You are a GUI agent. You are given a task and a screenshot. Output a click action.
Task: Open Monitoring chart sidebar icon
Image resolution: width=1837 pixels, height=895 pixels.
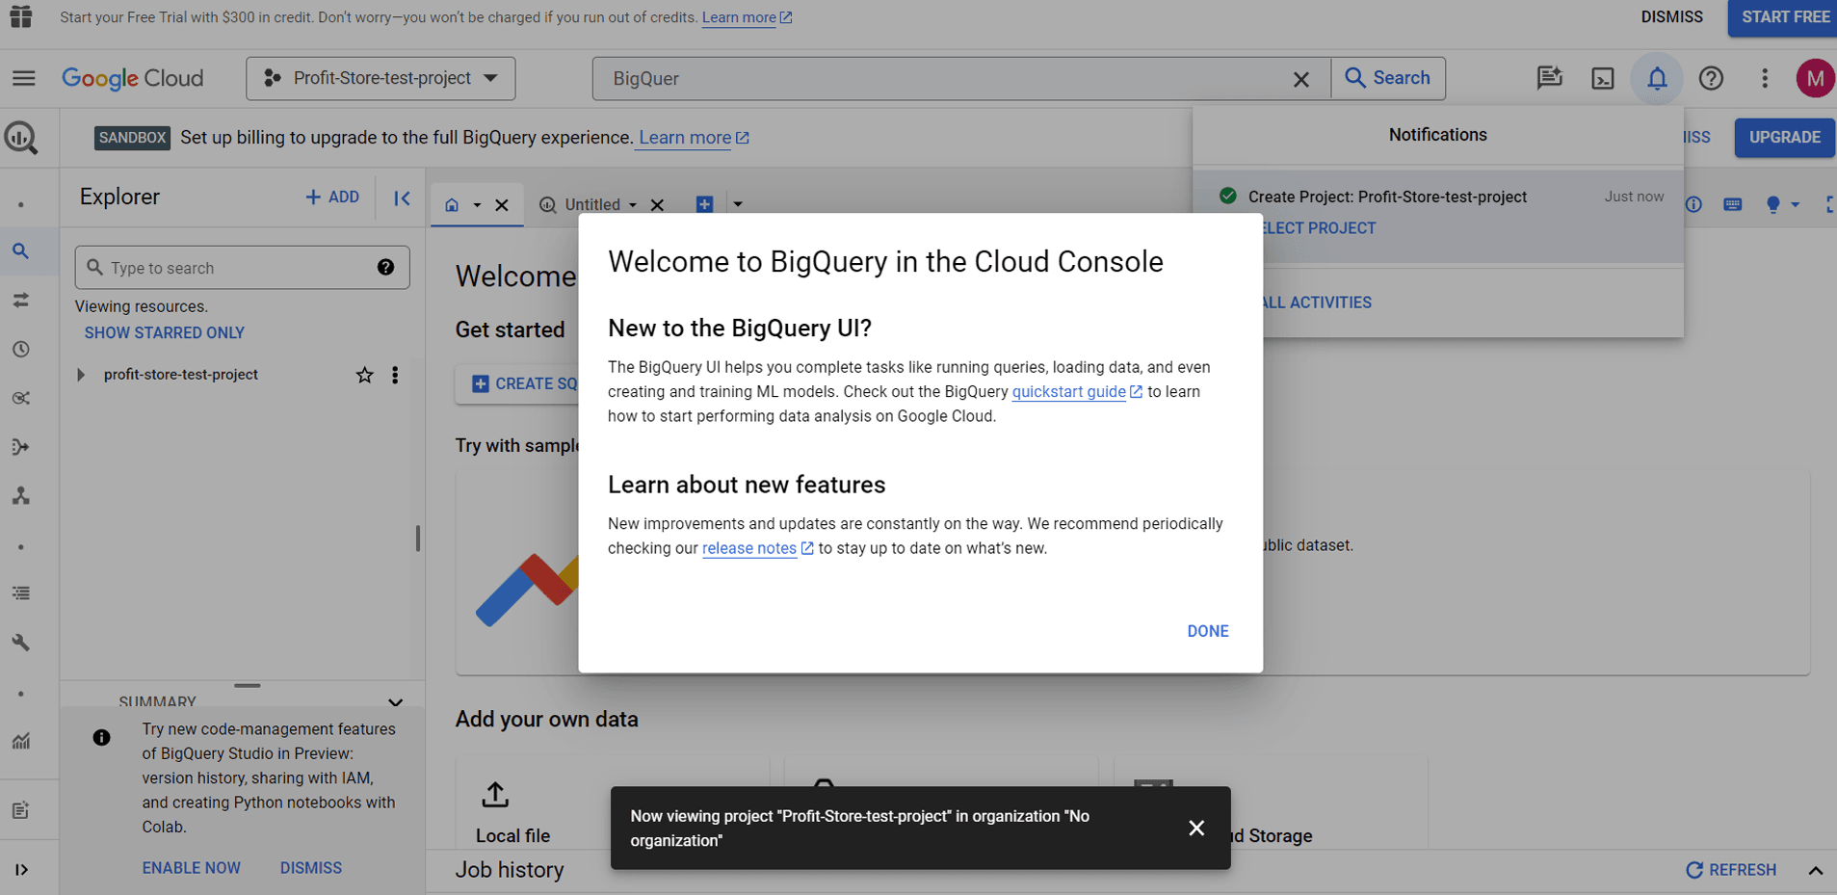[21, 741]
